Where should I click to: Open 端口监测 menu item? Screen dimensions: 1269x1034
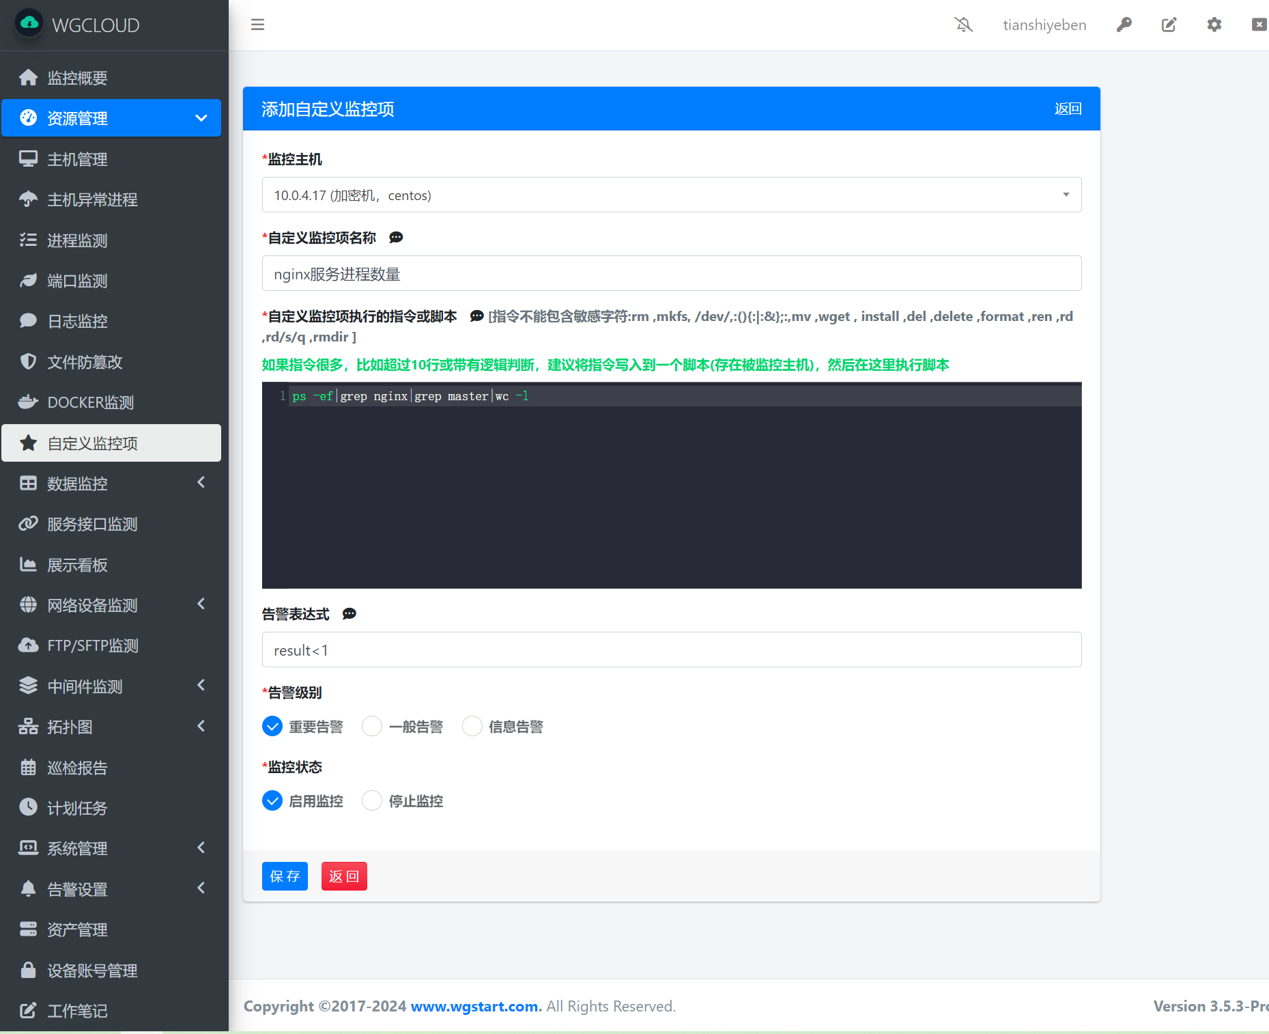111,280
